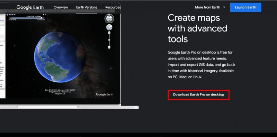The image size is (277, 137).
Task: Click the Create maps with advanced tools heading
Action: click(x=197, y=28)
